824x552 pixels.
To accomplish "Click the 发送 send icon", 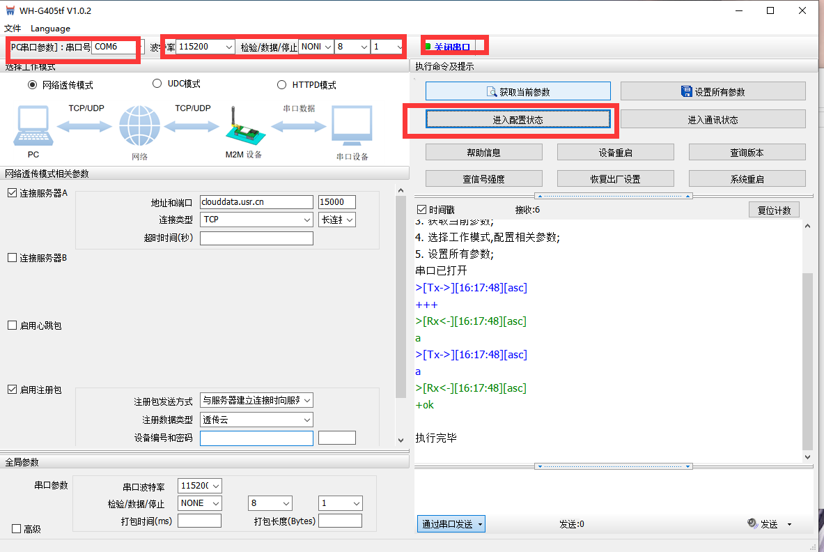I will click(x=752, y=523).
